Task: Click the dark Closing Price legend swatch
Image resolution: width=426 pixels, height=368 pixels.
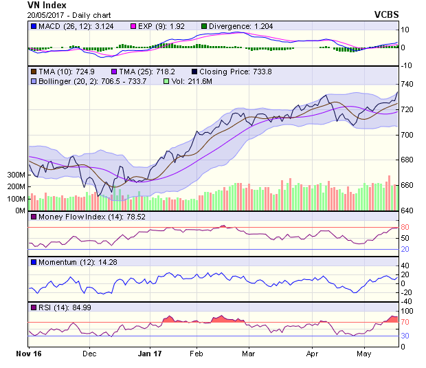Action: click(x=195, y=71)
